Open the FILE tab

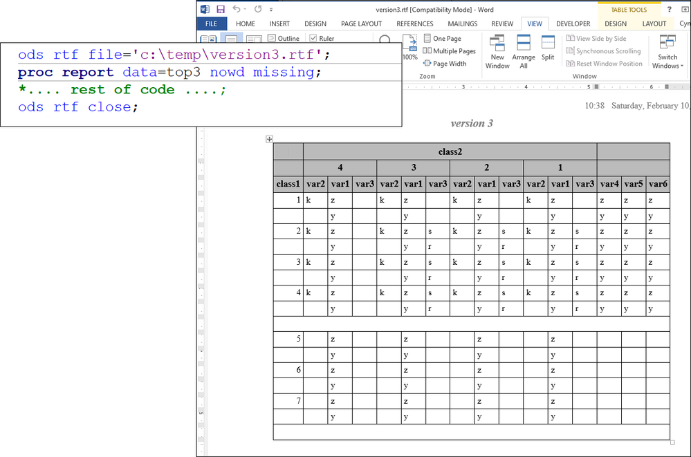point(212,24)
